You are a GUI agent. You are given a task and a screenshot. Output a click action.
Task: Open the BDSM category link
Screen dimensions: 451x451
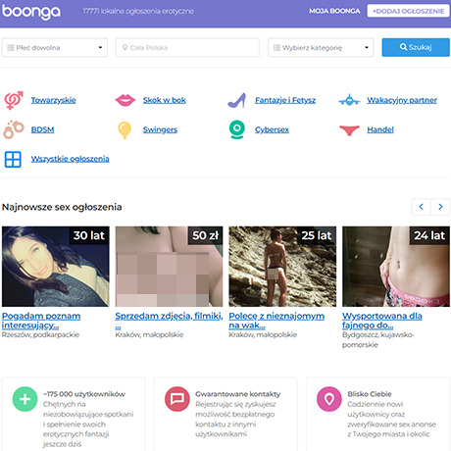tap(42, 129)
